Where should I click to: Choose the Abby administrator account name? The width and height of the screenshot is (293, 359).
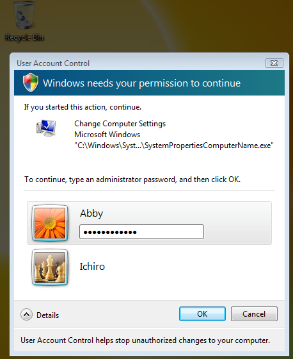coord(91,213)
